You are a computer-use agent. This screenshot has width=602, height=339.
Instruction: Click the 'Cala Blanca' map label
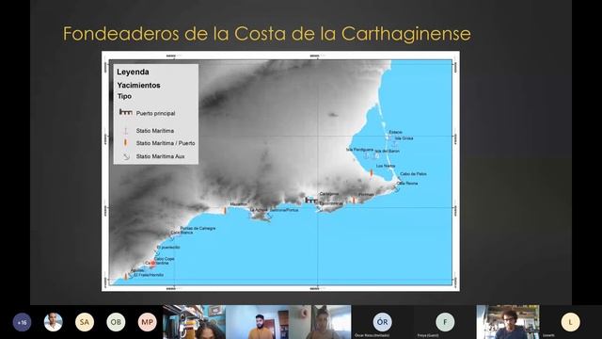(182, 233)
